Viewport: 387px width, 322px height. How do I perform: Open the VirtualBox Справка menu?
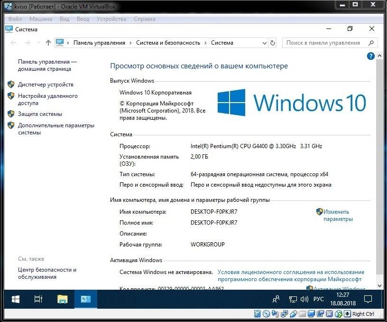(145, 19)
